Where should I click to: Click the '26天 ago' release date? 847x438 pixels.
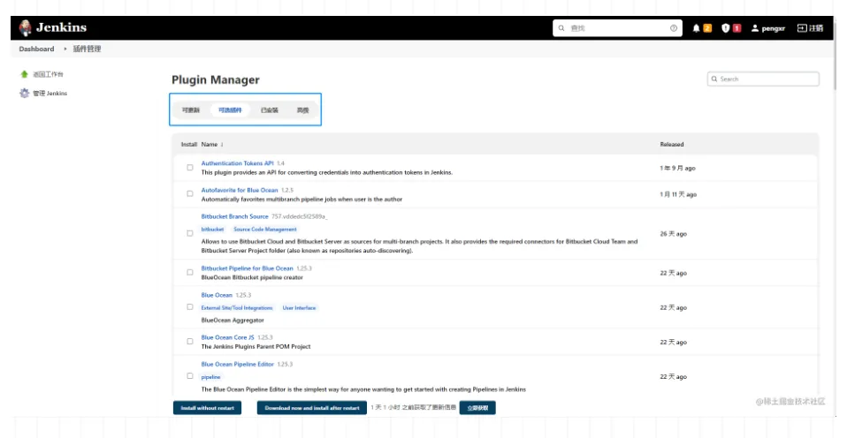[x=673, y=234]
